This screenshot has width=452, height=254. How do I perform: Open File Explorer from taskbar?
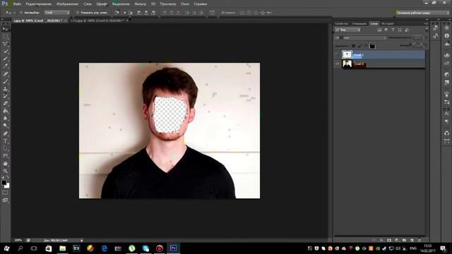click(x=63, y=248)
